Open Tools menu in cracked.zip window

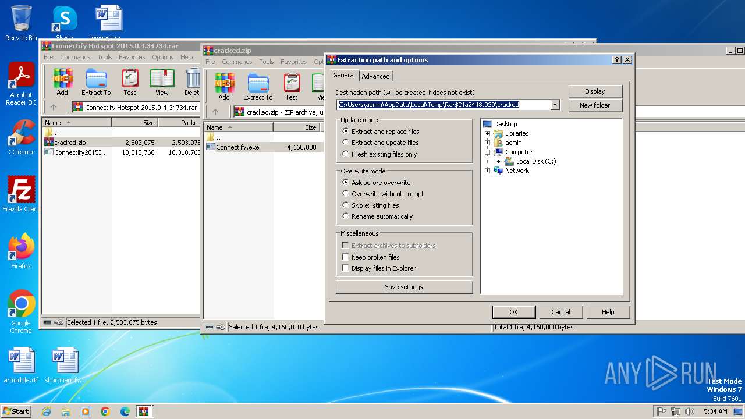(x=267, y=62)
